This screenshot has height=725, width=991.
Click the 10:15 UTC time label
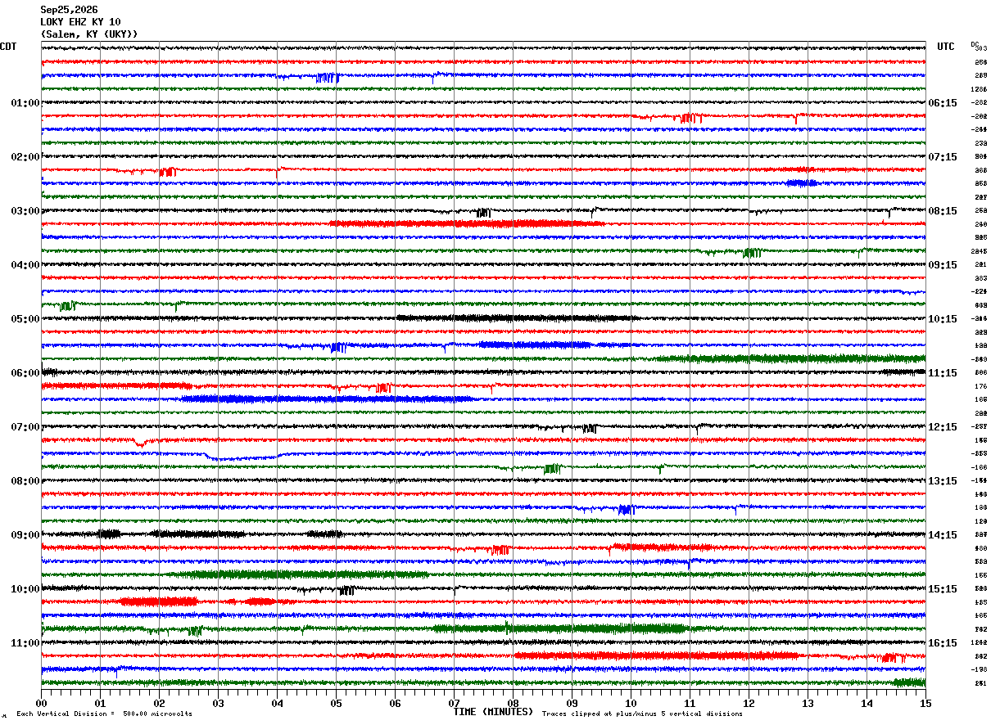[943, 319]
